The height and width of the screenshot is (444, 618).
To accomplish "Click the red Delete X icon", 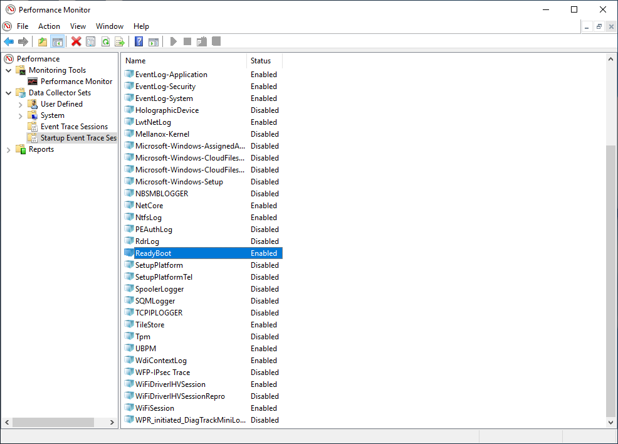I will (x=76, y=41).
